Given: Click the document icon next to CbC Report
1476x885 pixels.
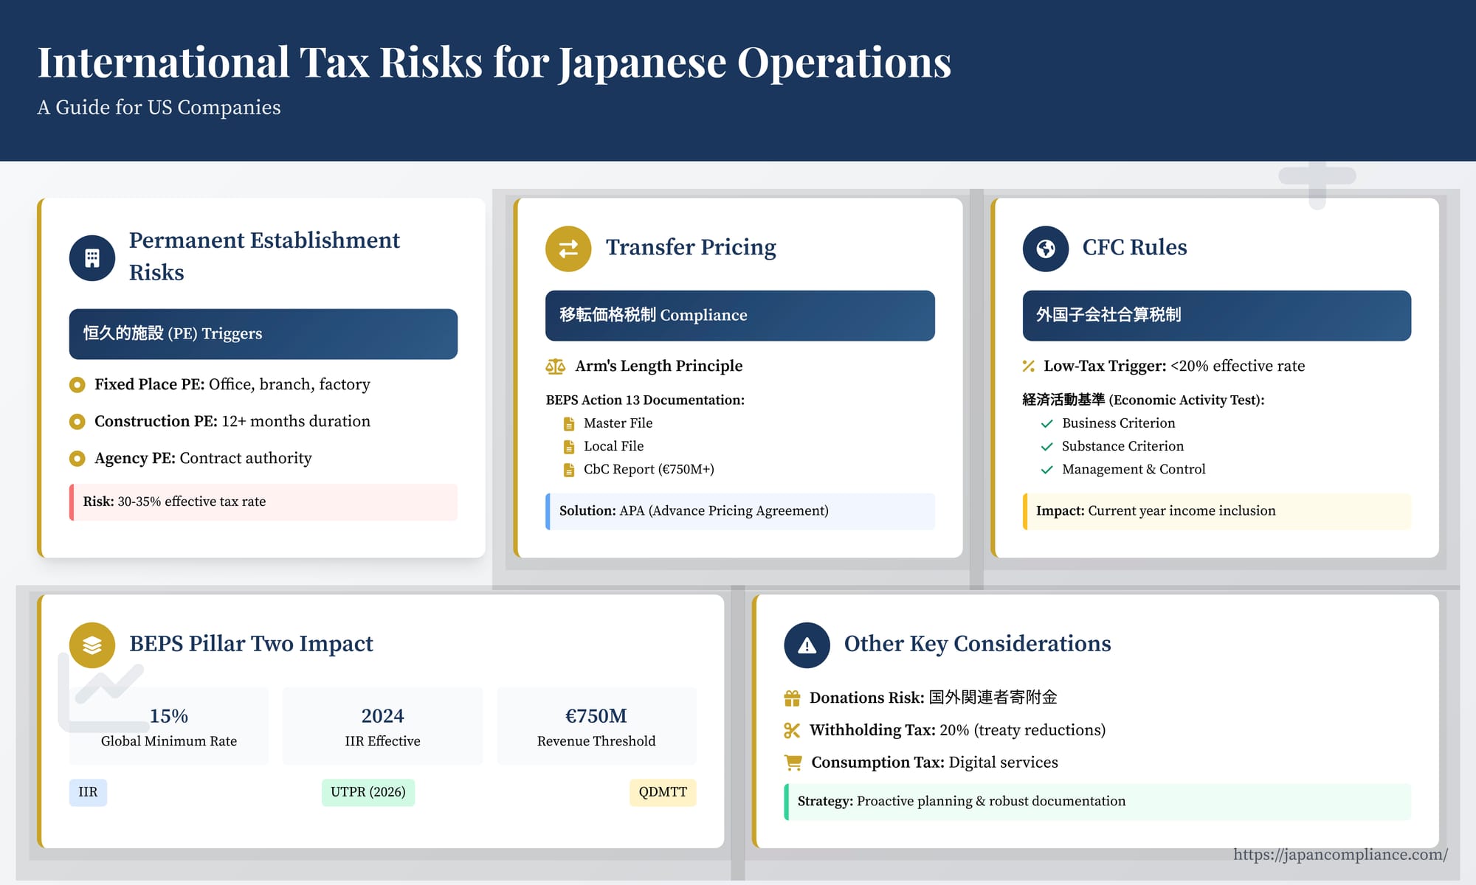Looking at the screenshot, I should click(569, 470).
